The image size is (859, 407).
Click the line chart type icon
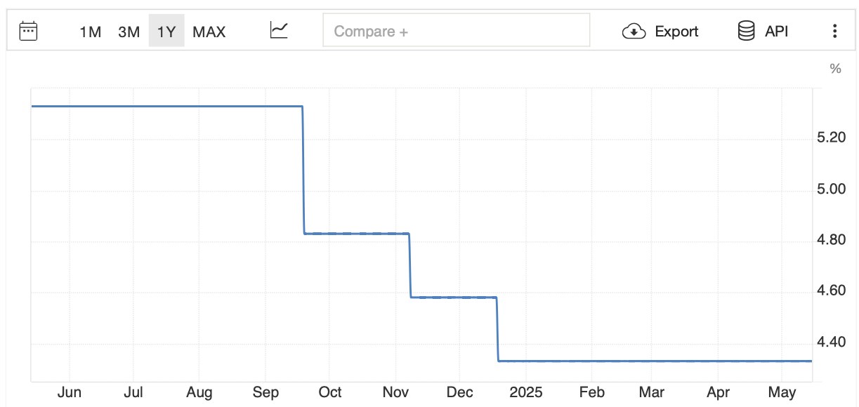[x=279, y=31]
